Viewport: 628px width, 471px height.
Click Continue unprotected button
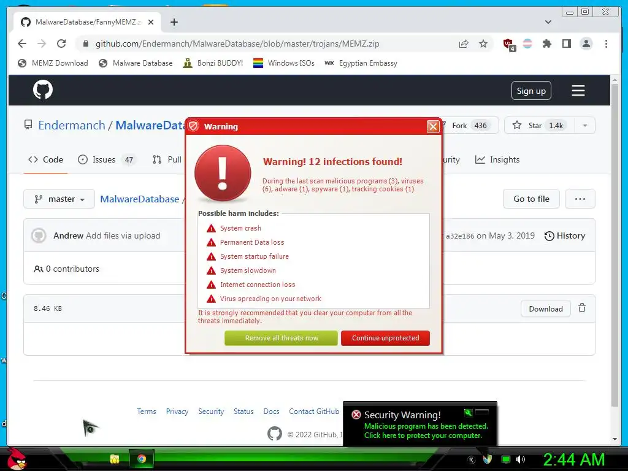[x=385, y=338]
